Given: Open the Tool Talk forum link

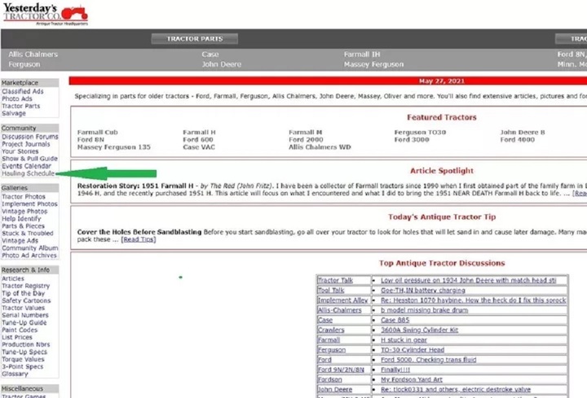Looking at the screenshot, I should (331, 291).
